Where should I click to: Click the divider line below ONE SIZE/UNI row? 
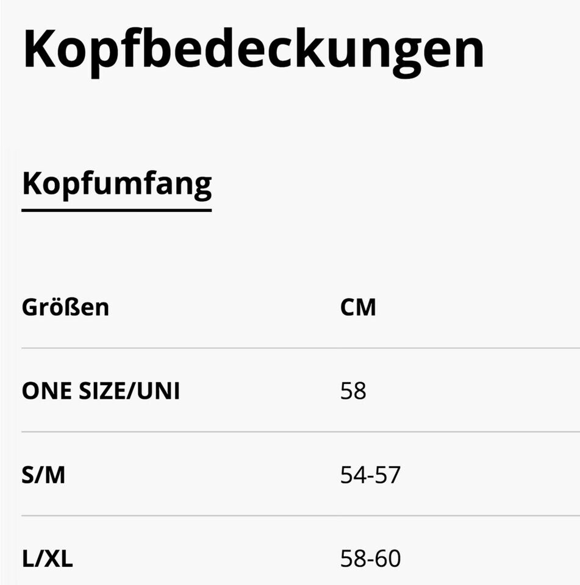(299, 432)
